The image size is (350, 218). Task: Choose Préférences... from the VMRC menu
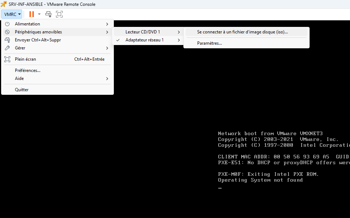pos(28,70)
